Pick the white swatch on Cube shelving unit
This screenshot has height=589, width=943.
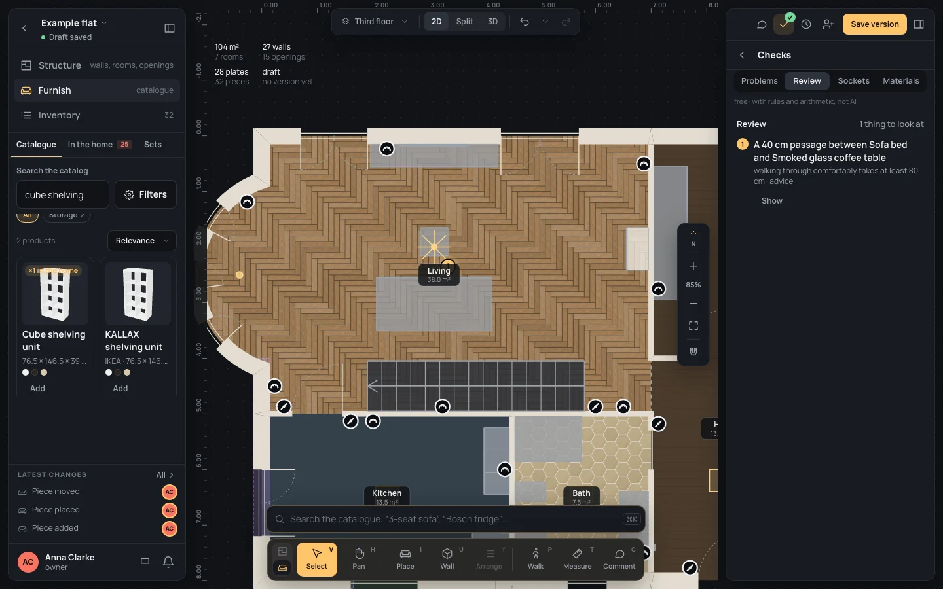[26, 372]
